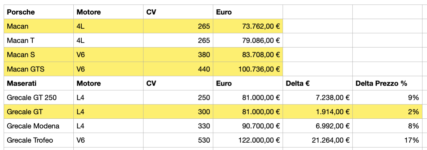Viewport: 427px width, 150px height.
Task: Click the Macan S row name cell
Action: 38,55
